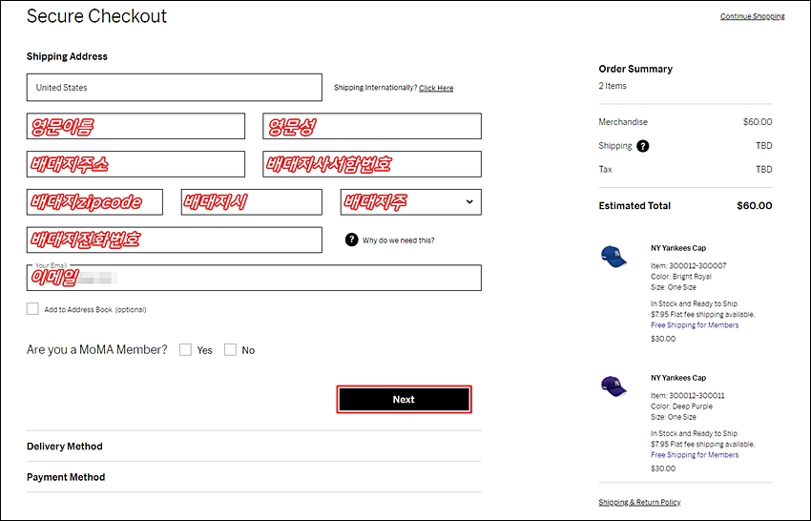Open the state dropdown arrow
This screenshot has height=521, width=811.
pyautogui.click(x=469, y=201)
